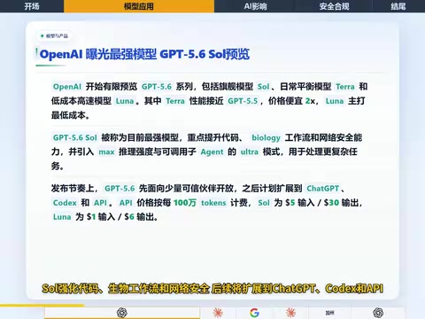Click the highlighted 100万 text
Viewport: 425px width, 319px height.
coord(185,203)
